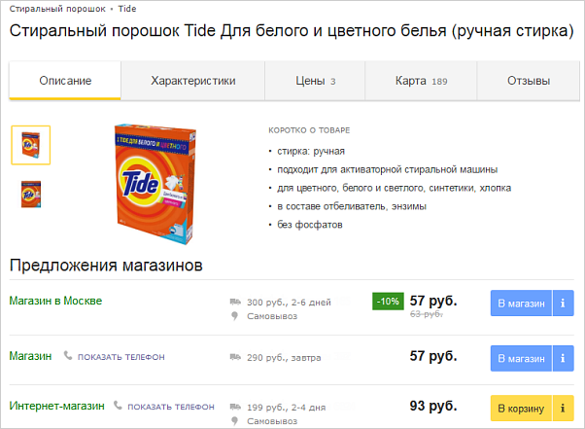This screenshot has width=585, height=429.
Task: Click crossed-out price 63 руб.
Action: 426,314
